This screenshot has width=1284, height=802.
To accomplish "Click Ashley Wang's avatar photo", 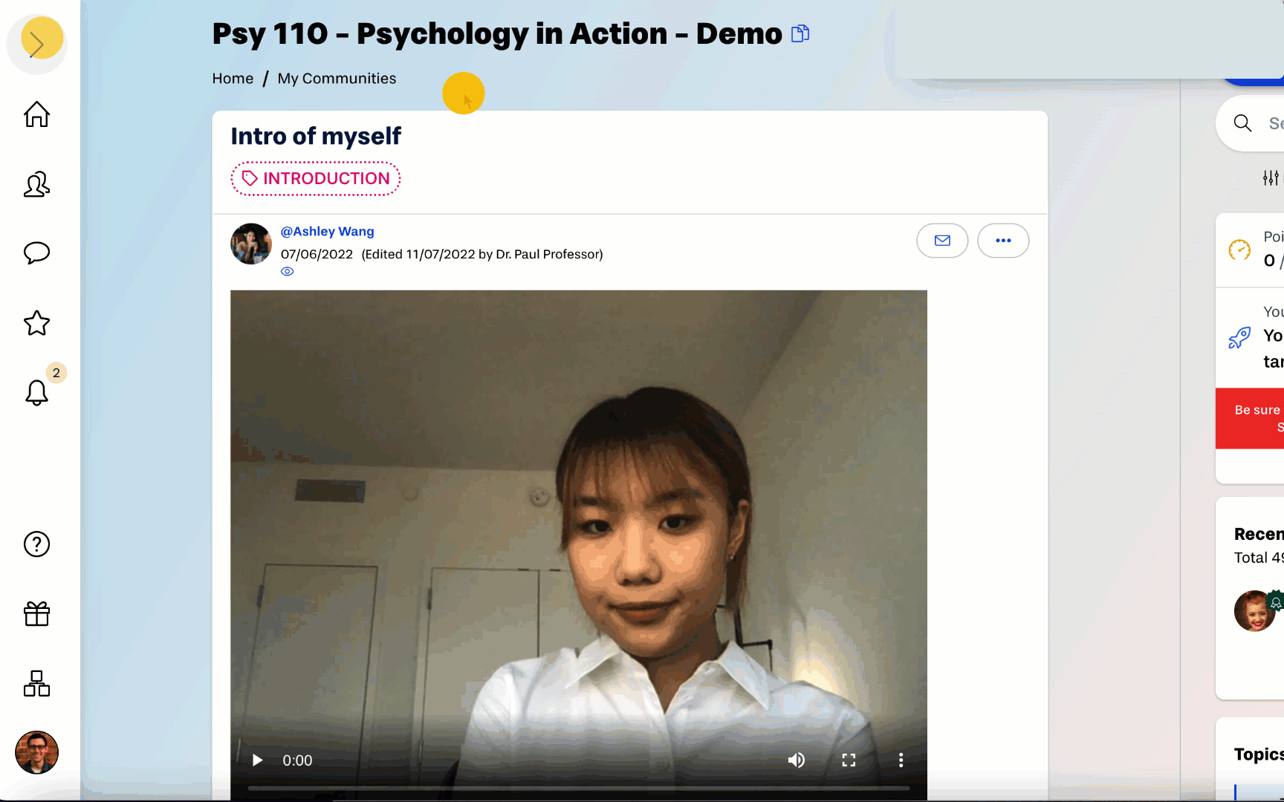I will pyautogui.click(x=251, y=244).
